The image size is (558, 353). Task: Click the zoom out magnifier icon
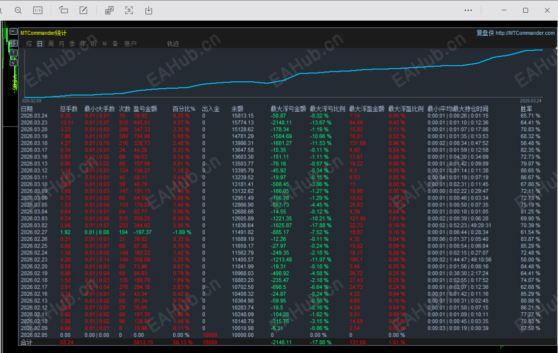click(18, 10)
